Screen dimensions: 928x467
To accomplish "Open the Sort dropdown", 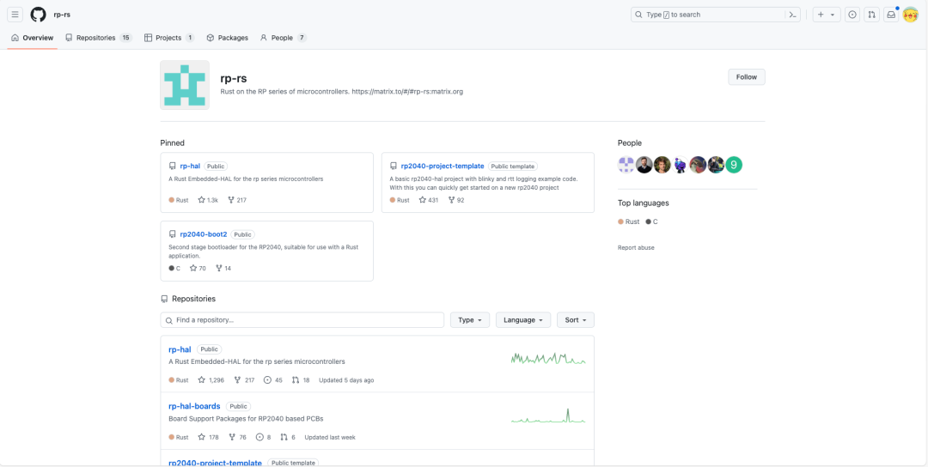I will pyautogui.click(x=575, y=320).
